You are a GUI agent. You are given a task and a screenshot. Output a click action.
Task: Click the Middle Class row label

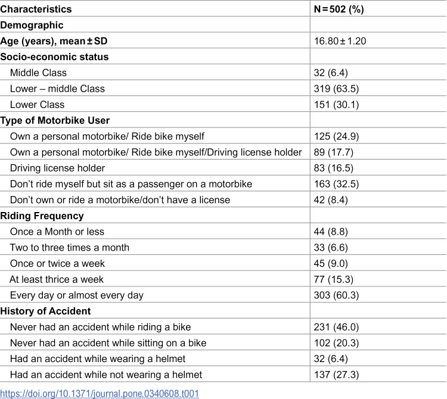tap(38, 73)
